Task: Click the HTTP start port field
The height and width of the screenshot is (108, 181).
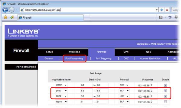Action: point(87,85)
